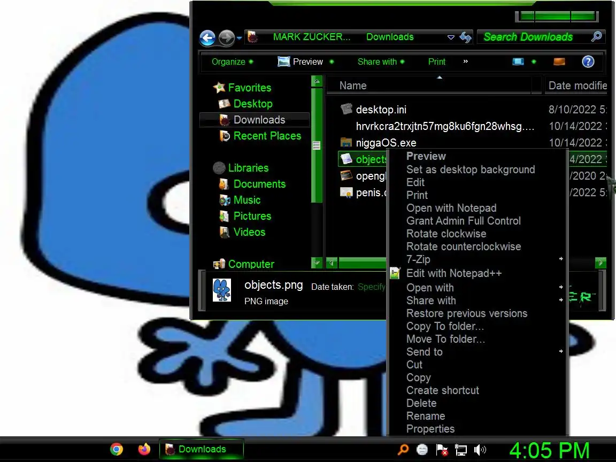This screenshot has width=616, height=462.
Task: Open the Share with toolbar menu
Action: pos(381,61)
